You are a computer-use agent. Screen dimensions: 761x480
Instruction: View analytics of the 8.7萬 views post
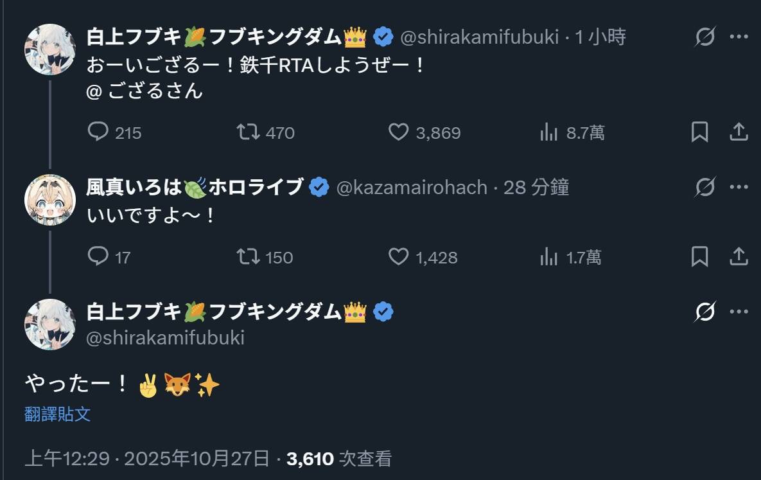pos(549,132)
